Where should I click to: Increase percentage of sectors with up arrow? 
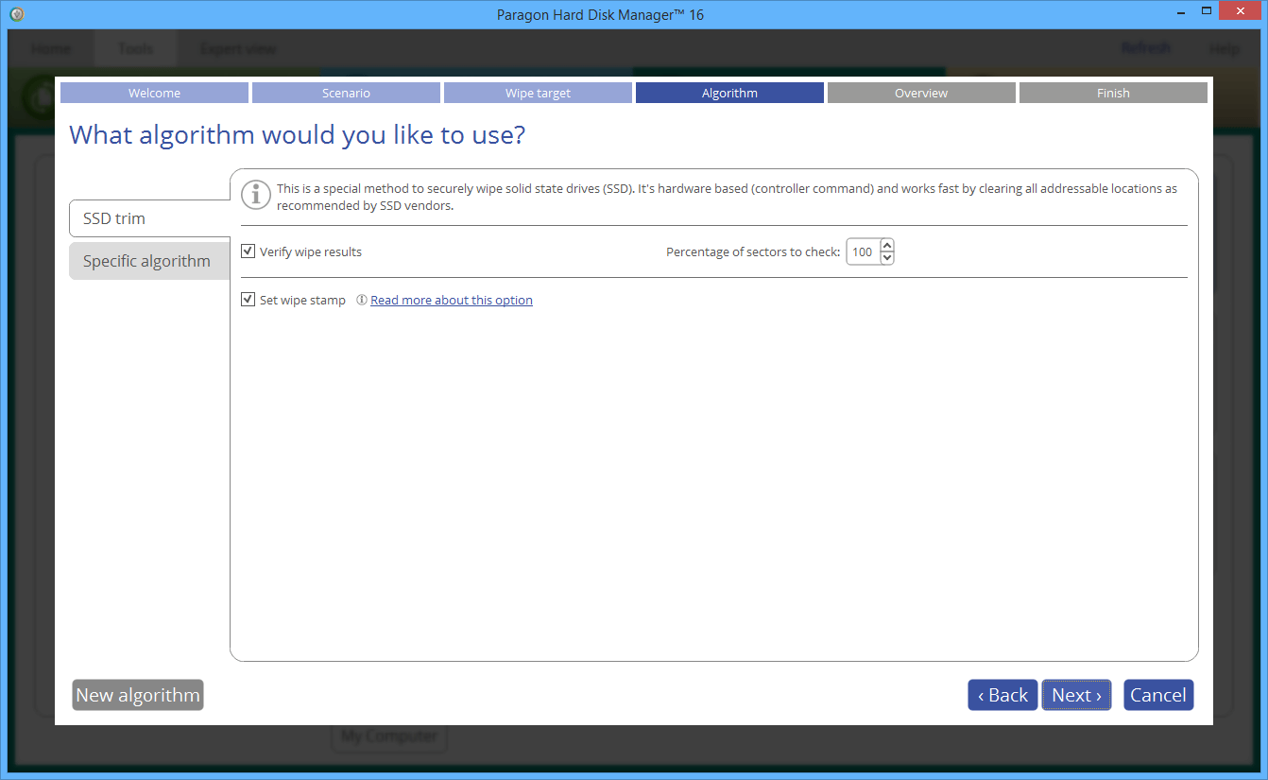[x=886, y=246]
